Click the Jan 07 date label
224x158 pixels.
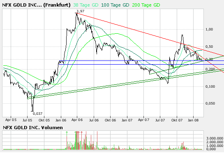[127, 120]
